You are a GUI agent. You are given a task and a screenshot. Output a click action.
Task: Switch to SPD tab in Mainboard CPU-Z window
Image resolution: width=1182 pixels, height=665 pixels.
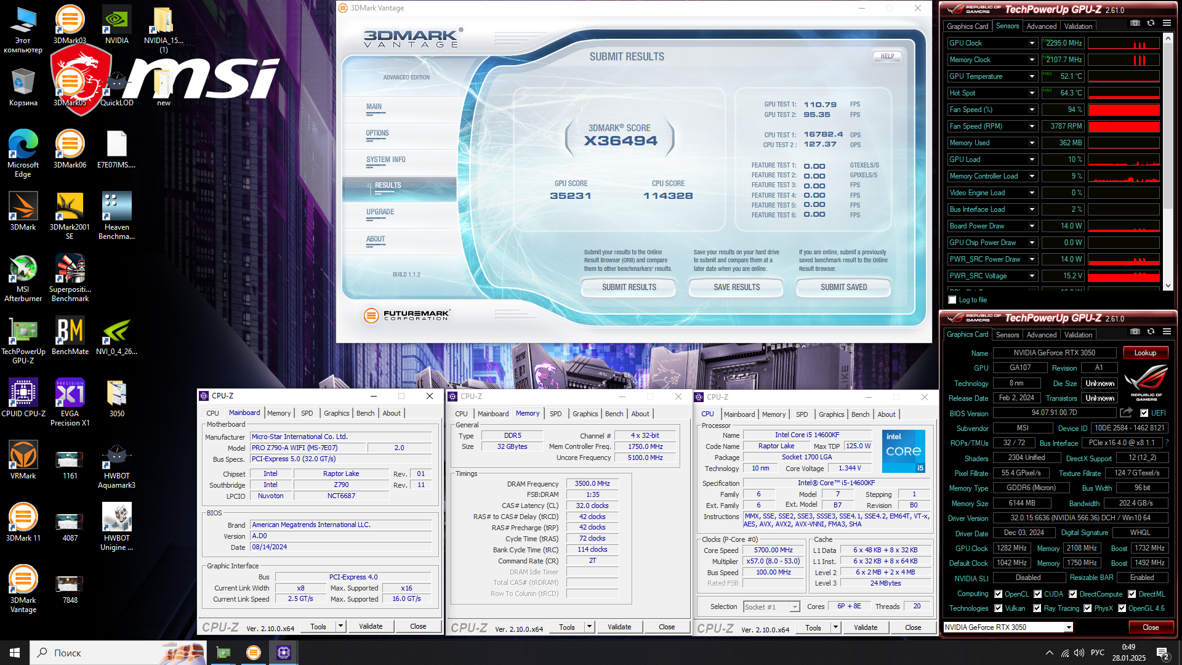[x=307, y=413]
